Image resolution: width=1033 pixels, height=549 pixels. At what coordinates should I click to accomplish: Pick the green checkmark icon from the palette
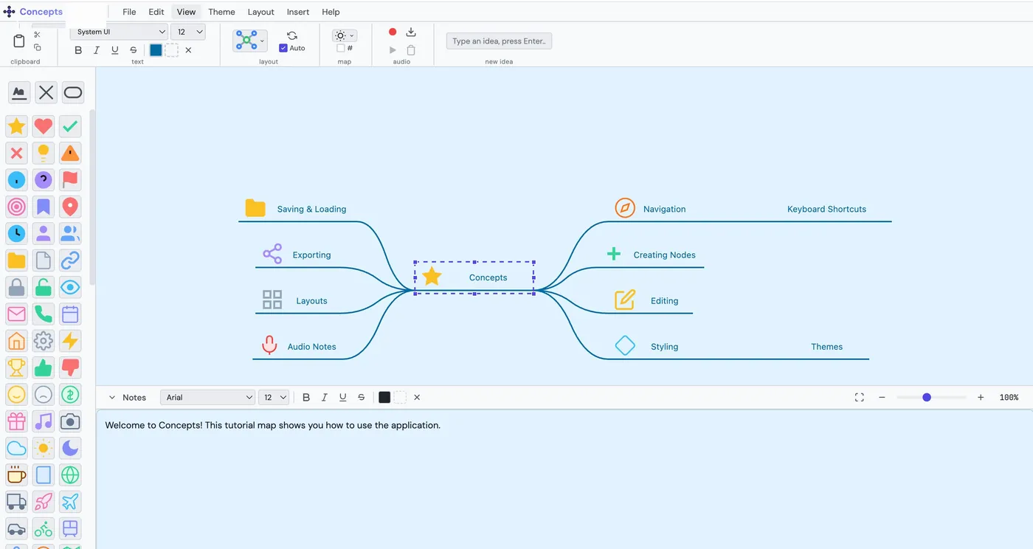pyautogui.click(x=70, y=126)
